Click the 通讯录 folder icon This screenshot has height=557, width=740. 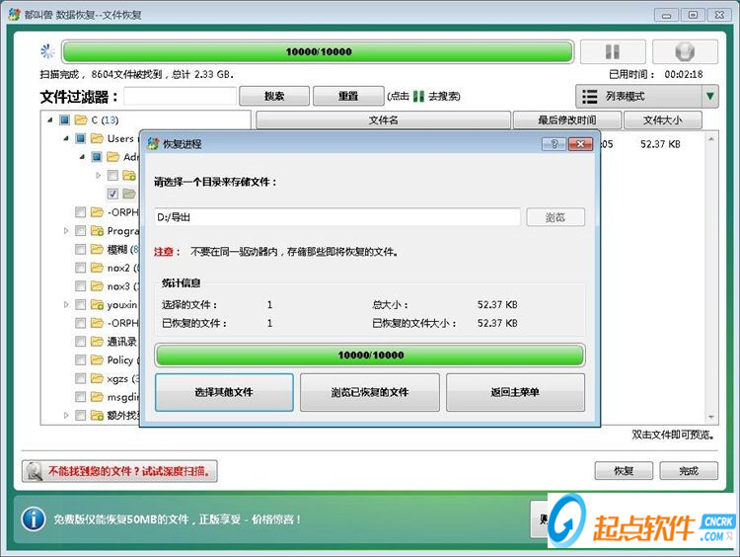coord(97,342)
